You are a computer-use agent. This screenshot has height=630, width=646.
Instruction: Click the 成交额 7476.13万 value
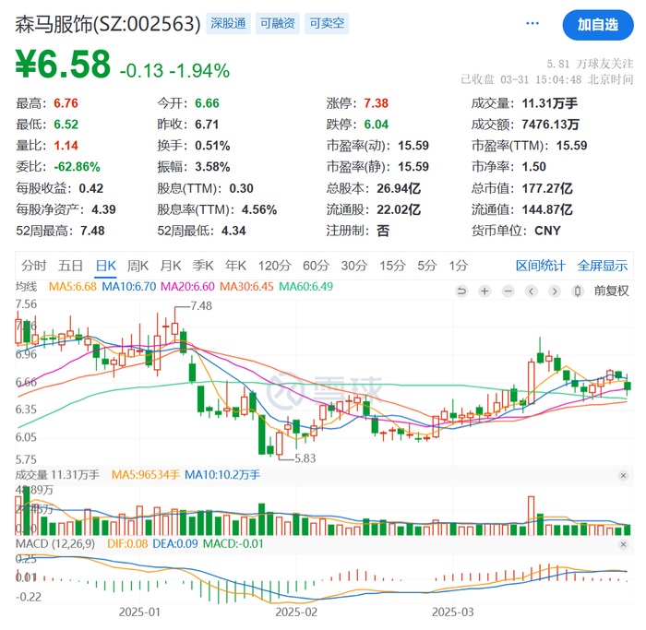550,125
